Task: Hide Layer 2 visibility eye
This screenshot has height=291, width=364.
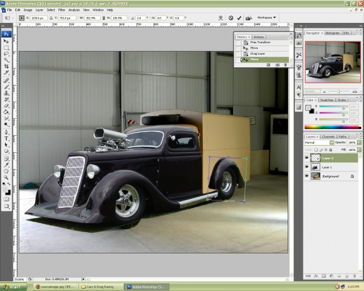Action: 306,158
